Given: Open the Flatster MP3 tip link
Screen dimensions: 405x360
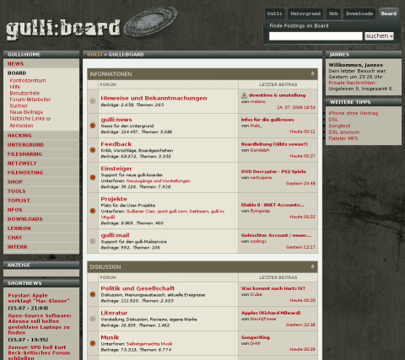Looking at the screenshot, I should (343, 138).
